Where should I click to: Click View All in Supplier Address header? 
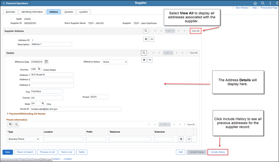pyautogui.click(x=196, y=31)
